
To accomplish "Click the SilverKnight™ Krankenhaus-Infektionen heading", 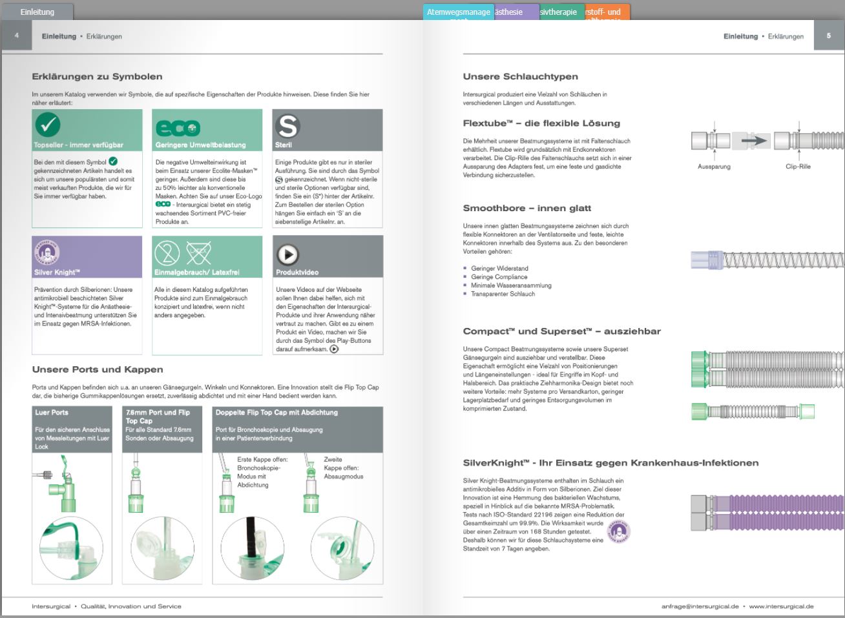I will point(610,463).
